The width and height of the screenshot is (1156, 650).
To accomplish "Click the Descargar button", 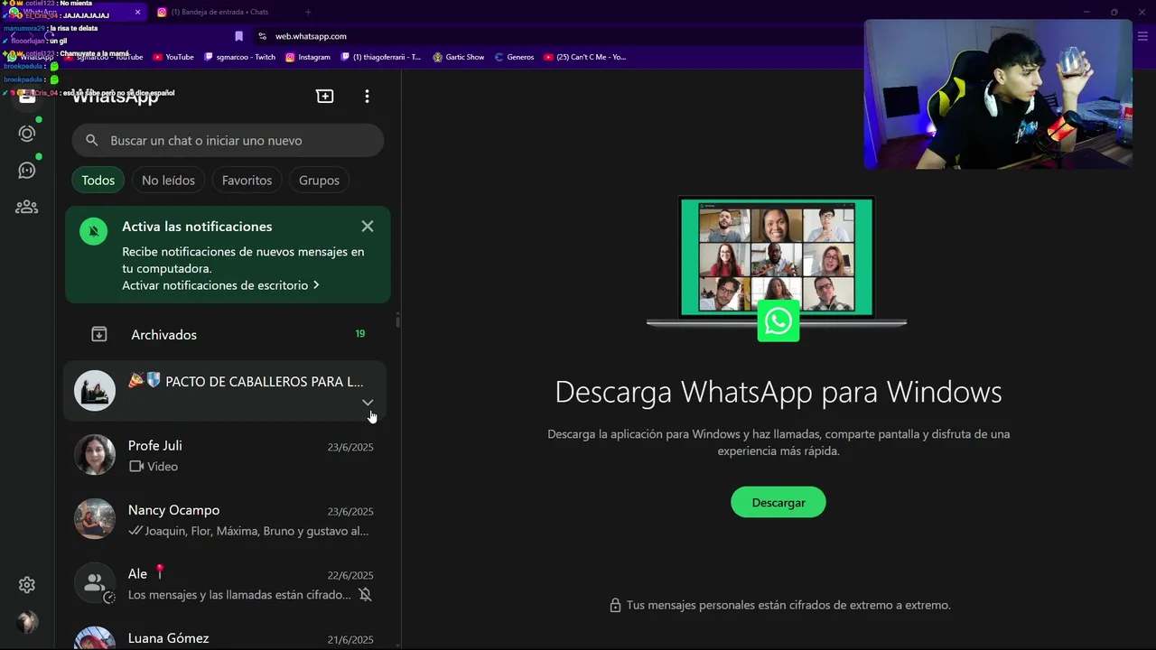I will pyautogui.click(x=778, y=502).
